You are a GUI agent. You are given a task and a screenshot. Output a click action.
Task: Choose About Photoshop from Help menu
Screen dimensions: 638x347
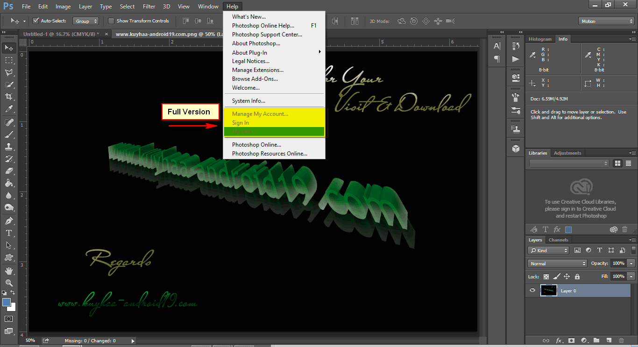pyautogui.click(x=256, y=43)
